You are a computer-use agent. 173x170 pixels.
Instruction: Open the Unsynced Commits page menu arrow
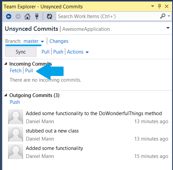tap(168, 28)
